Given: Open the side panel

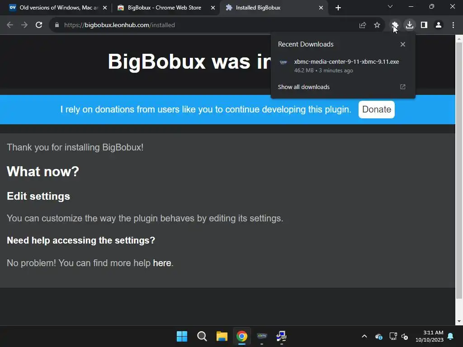Looking at the screenshot, I should point(424,25).
